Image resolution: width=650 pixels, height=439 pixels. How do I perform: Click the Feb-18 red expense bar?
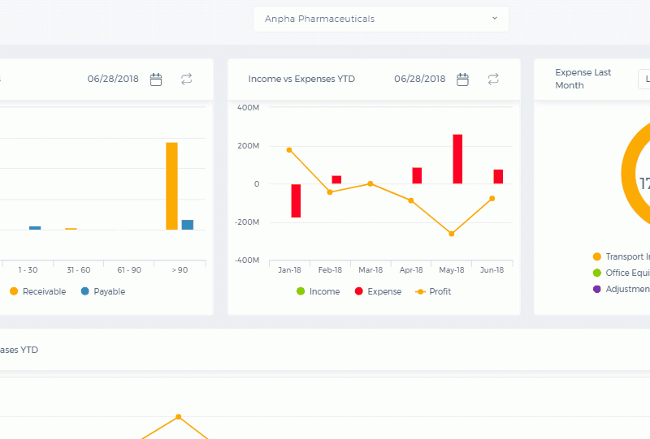pos(336,180)
